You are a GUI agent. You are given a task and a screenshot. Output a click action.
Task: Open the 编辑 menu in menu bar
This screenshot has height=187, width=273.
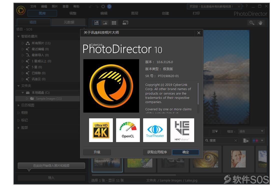point(44,6)
